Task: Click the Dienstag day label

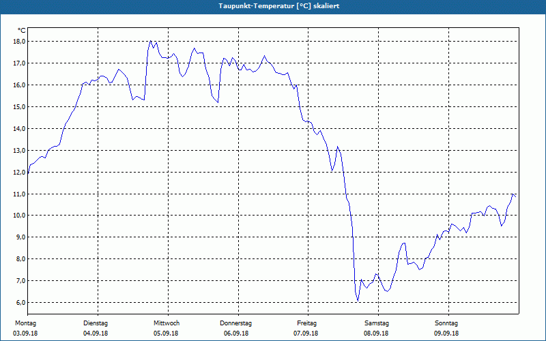Action: (96, 323)
